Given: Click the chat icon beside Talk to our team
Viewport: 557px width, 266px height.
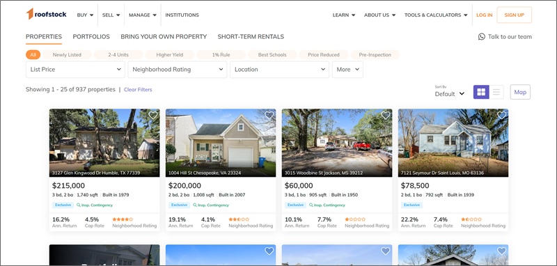Looking at the screenshot, I should click(481, 37).
